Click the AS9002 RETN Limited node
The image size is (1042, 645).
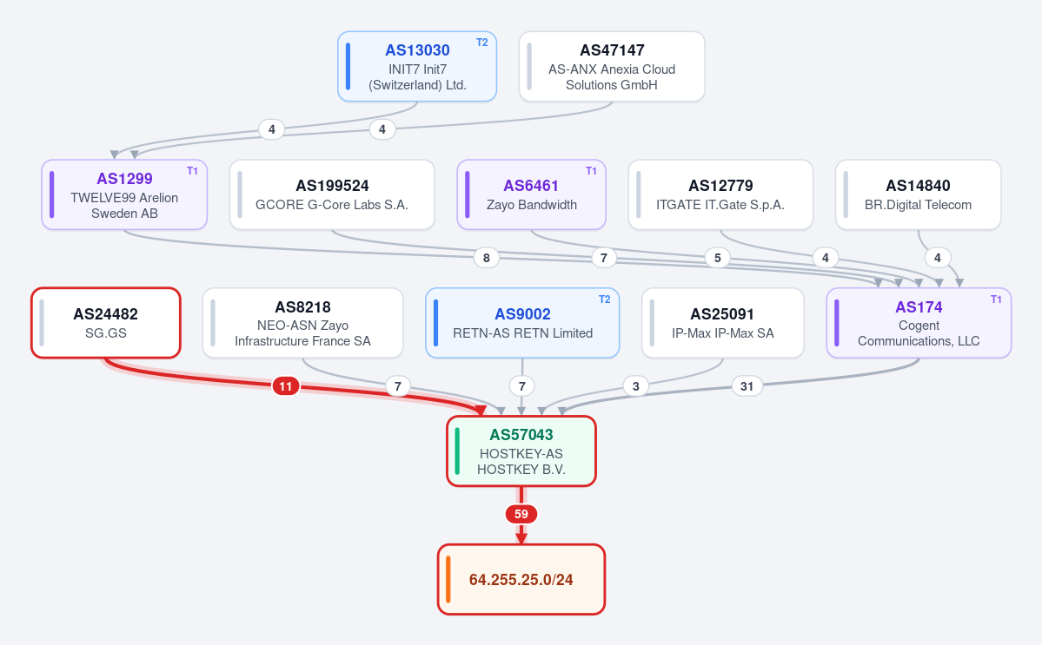pyautogui.click(x=522, y=323)
